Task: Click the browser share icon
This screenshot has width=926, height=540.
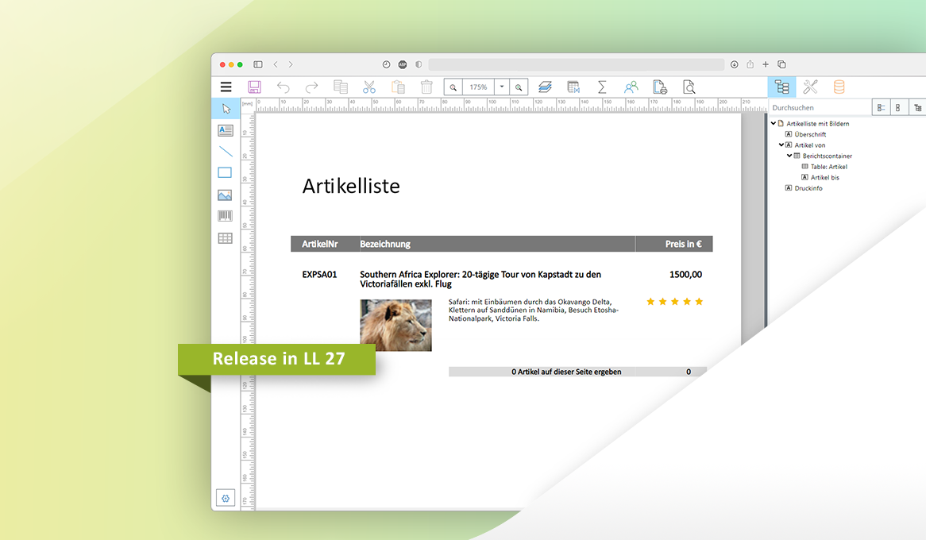Action: tap(750, 64)
